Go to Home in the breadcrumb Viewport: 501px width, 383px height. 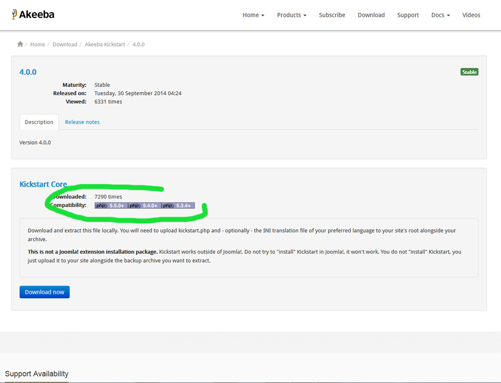[38, 44]
